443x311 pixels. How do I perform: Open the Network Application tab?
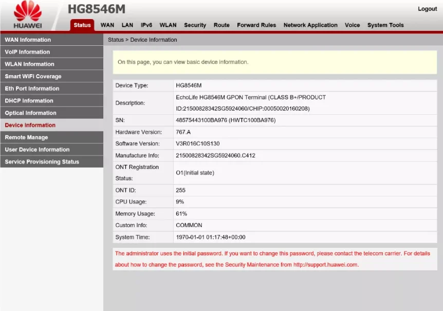pyautogui.click(x=310, y=25)
